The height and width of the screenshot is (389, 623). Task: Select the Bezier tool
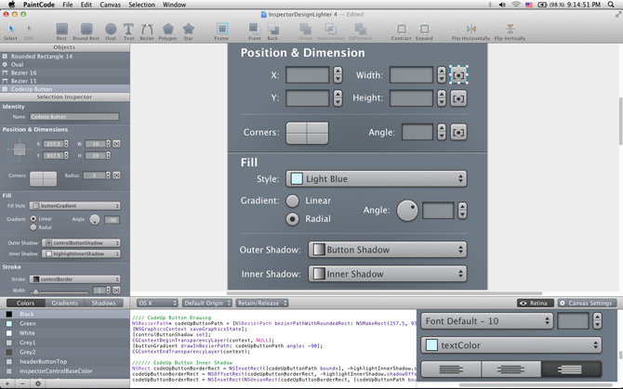click(x=147, y=32)
